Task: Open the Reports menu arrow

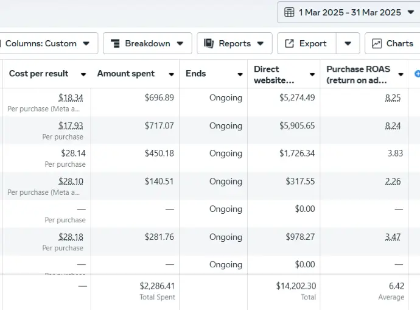Action: pyautogui.click(x=261, y=43)
